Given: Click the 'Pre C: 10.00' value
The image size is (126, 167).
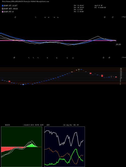Looking at the screenshot, I should click(x=79, y=12).
